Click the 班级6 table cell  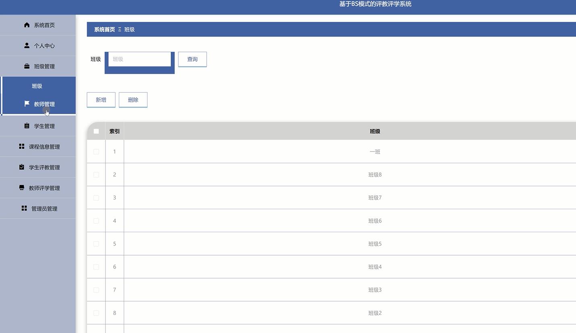(x=375, y=221)
